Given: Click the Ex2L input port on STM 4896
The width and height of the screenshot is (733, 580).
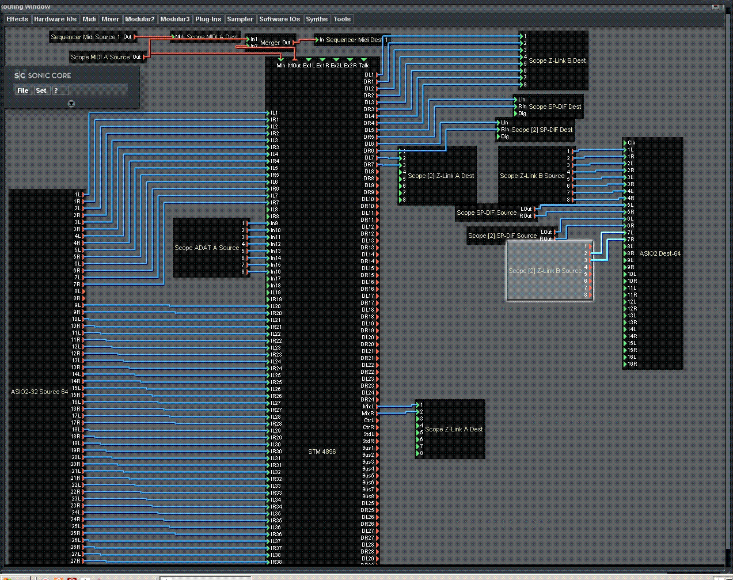Looking at the screenshot, I should pos(336,59).
